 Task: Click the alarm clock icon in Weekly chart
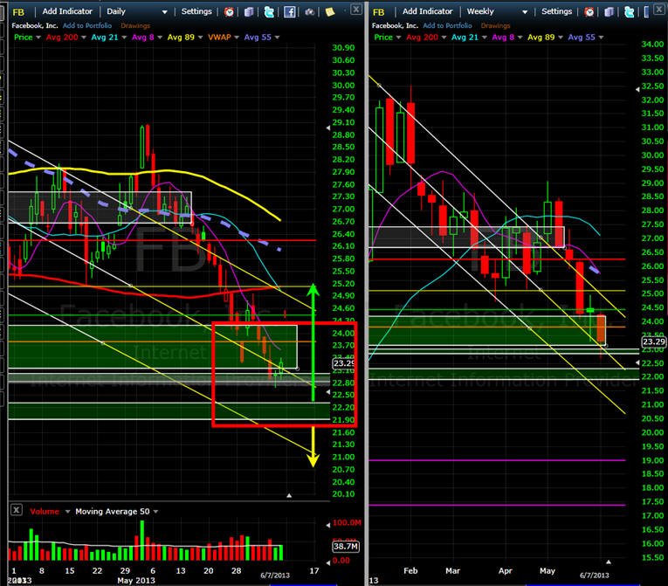(x=589, y=12)
